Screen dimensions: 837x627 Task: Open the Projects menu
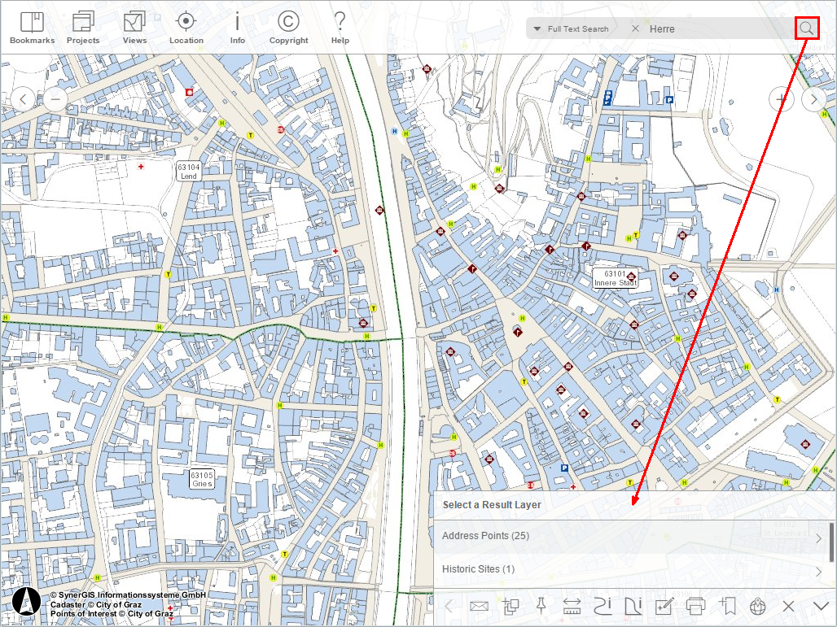pos(83,28)
